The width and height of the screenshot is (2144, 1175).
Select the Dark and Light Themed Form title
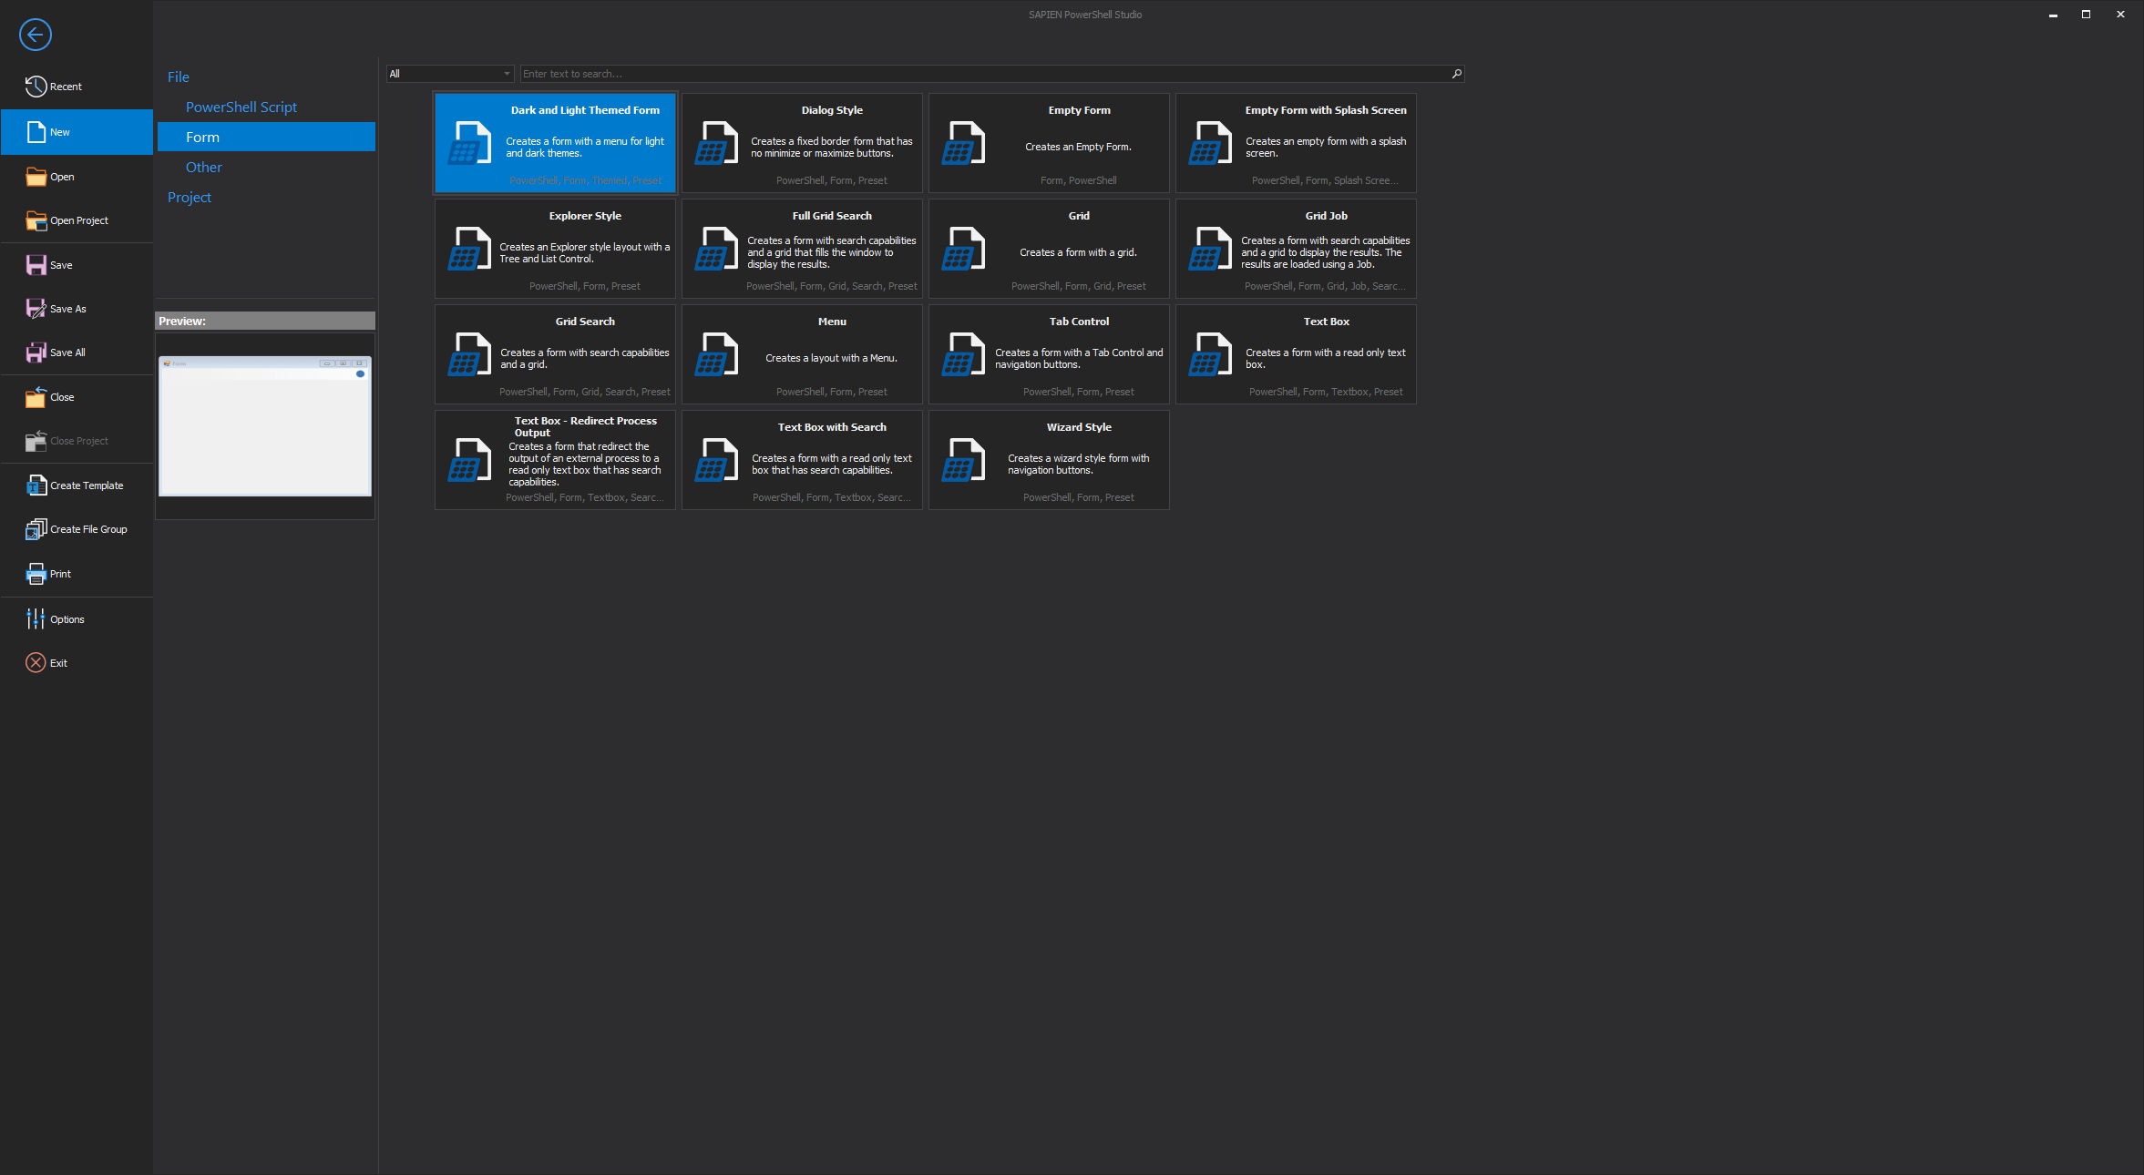click(585, 110)
